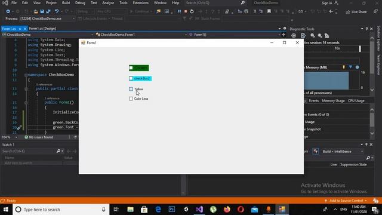This screenshot has width=382, height=215.
Task: Check the cyan checkBox2 checkbox
Action: click(x=131, y=78)
